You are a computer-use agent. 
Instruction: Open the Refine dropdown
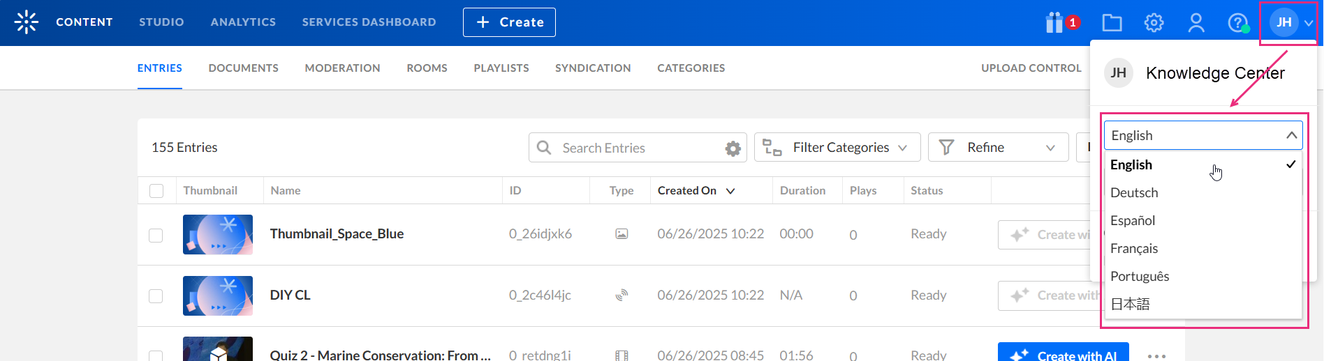tap(998, 148)
